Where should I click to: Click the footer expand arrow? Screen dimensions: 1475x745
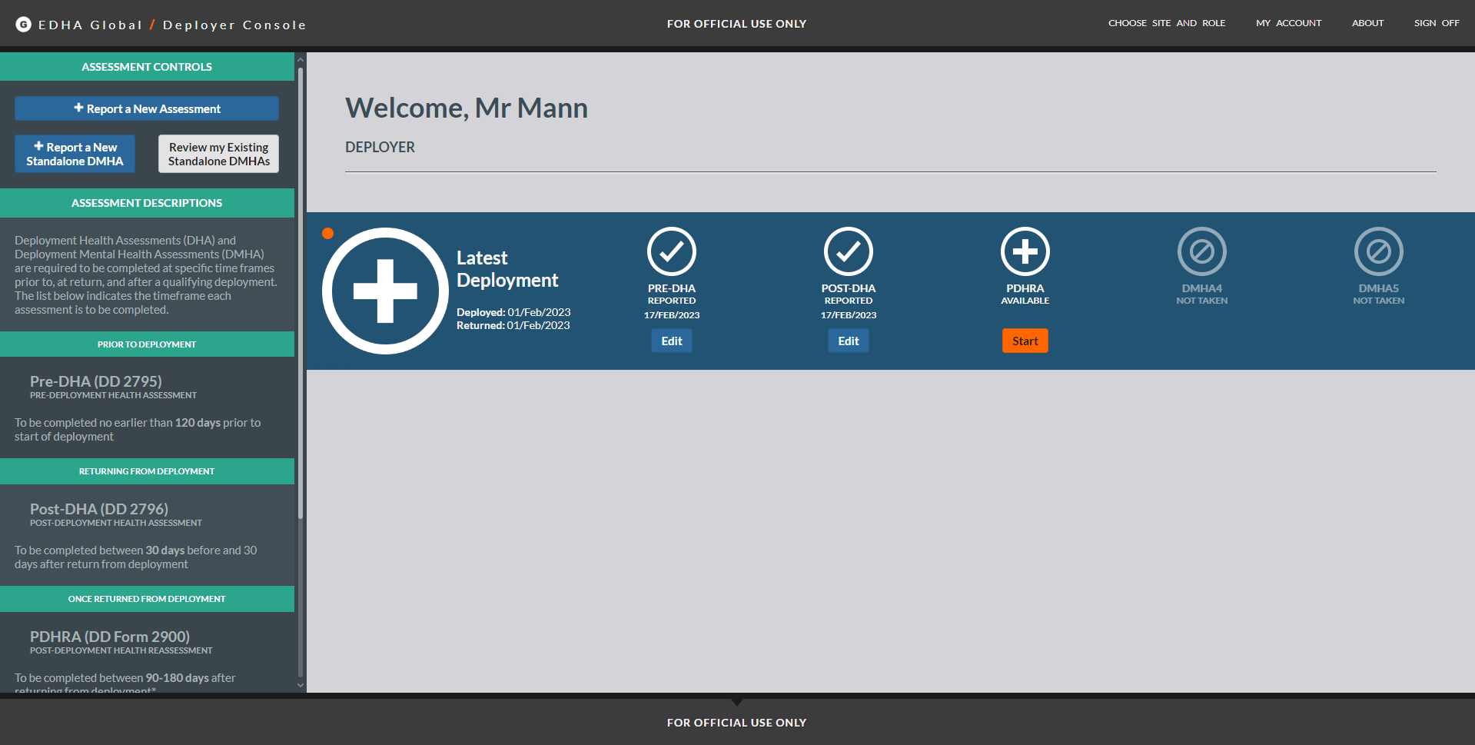coord(737,702)
